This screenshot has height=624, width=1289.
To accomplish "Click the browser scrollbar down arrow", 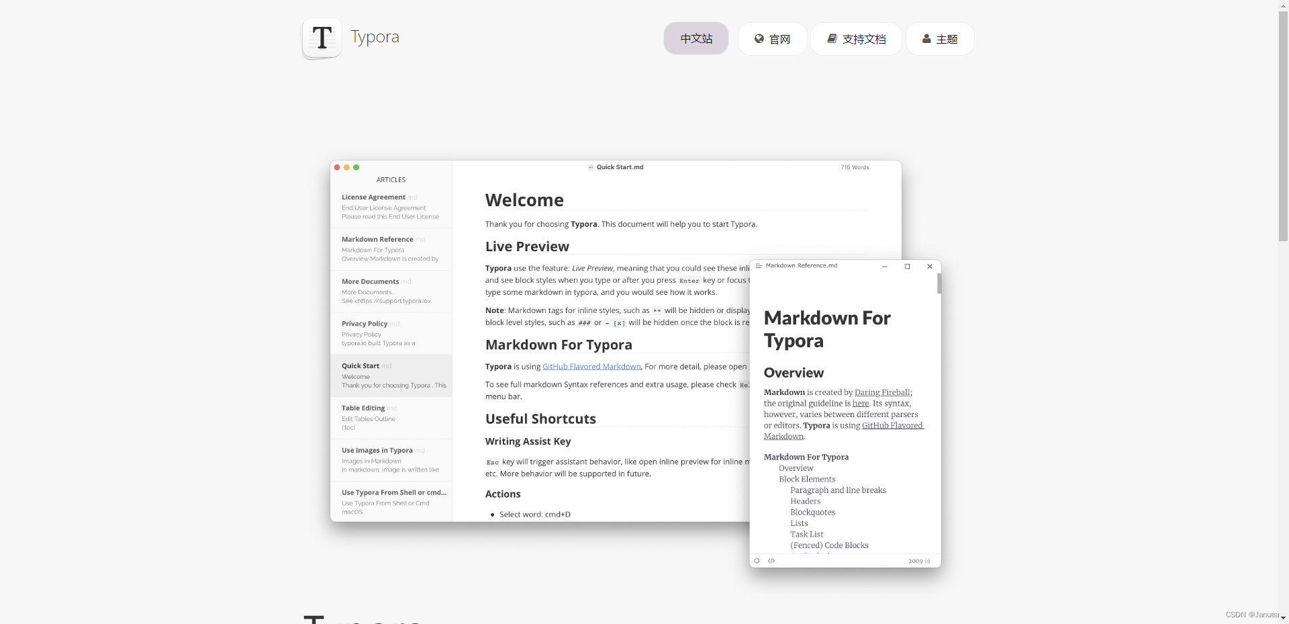I will tap(1283, 618).
